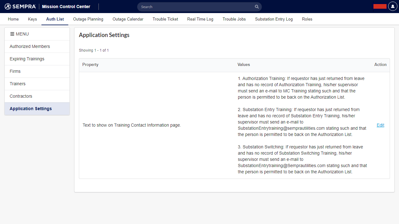Open the Real Time Log tab
The height and width of the screenshot is (224, 399).
coord(200,19)
